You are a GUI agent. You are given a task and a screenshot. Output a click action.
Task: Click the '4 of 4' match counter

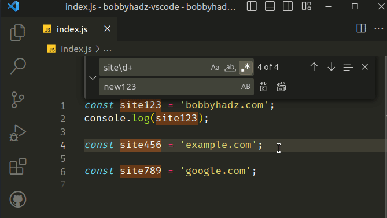pyautogui.click(x=268, y=67)
